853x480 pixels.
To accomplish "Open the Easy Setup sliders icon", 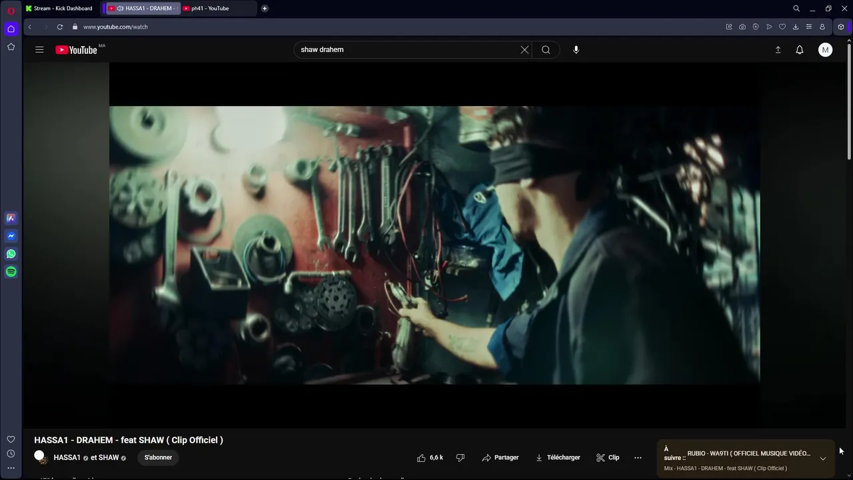I will (809, 27).
